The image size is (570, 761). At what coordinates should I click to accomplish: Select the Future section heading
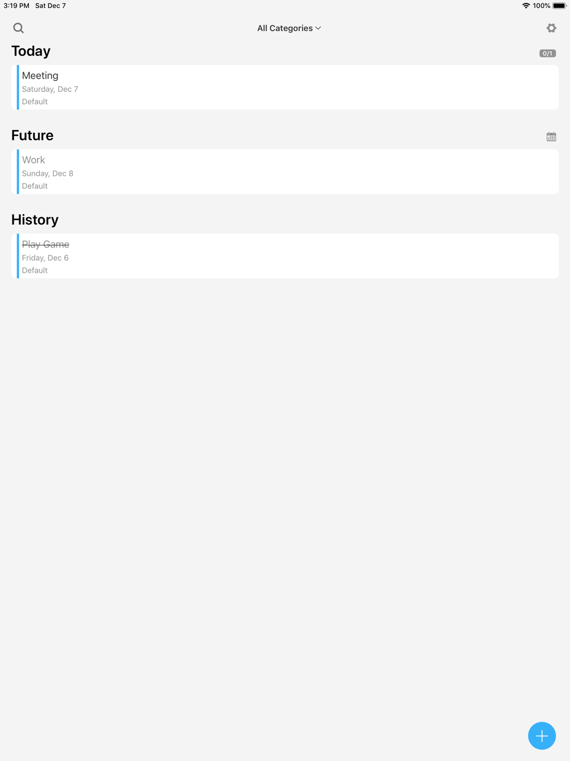[32, 135]
